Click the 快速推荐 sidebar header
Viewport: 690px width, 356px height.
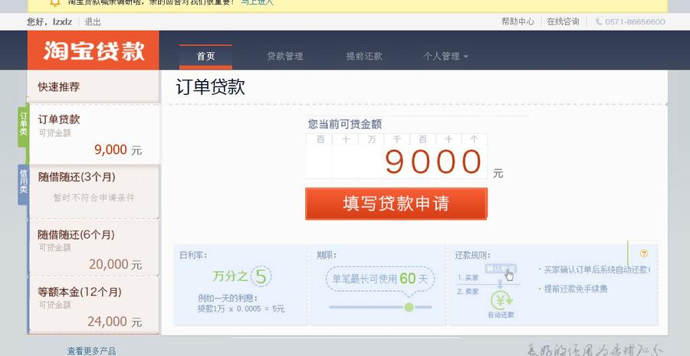[x=94, y=87]
